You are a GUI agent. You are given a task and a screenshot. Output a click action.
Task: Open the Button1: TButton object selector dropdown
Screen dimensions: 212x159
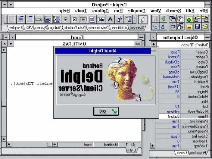pos(153,45)
